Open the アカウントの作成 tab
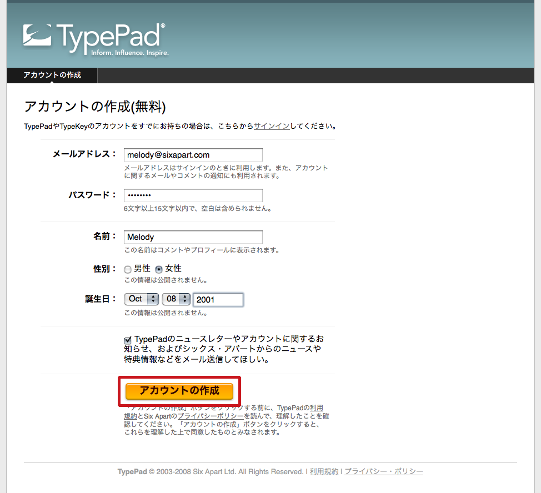 (52, 75)
